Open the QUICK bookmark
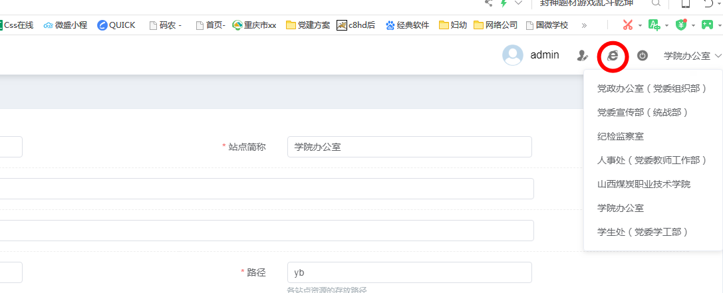 [116, 25]
